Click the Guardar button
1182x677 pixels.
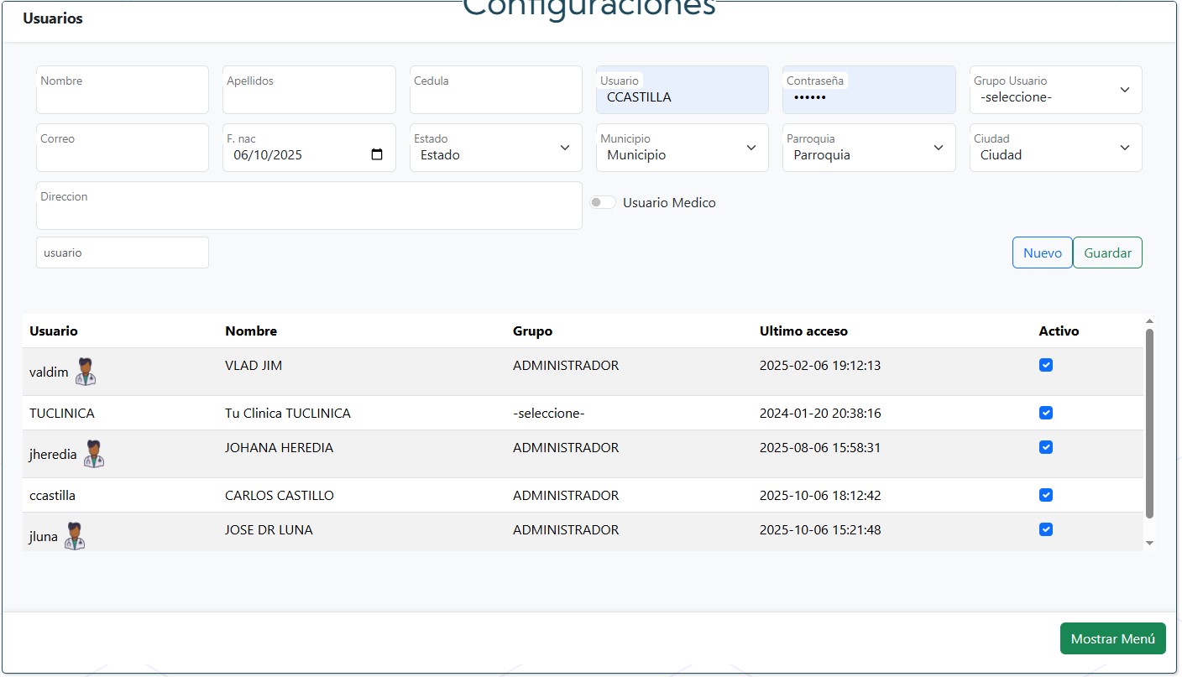pos(1107,253)
